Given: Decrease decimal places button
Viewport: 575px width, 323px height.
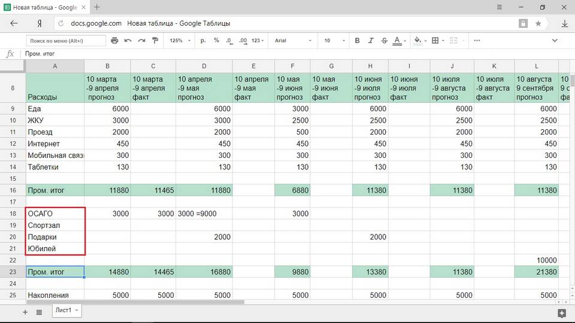Looking at the screenshot, I should 229,41.
